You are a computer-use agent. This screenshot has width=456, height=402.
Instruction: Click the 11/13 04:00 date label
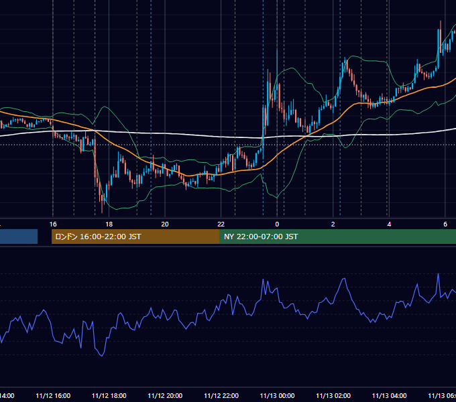[x=390, y=395]
